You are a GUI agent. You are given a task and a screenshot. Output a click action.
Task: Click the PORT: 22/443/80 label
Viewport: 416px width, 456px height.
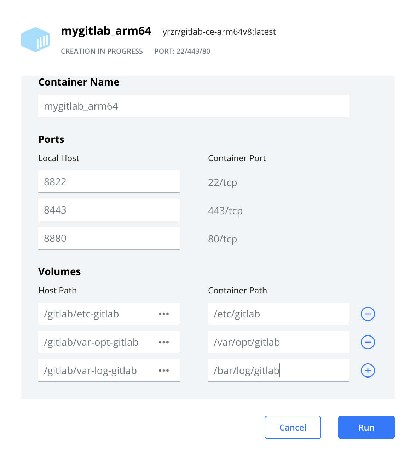tap(182, 51)
